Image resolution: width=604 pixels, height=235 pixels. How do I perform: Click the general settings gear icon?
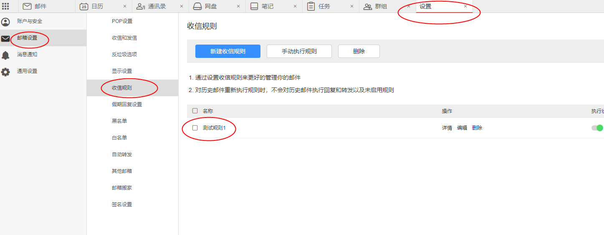[x=5, y=72]
